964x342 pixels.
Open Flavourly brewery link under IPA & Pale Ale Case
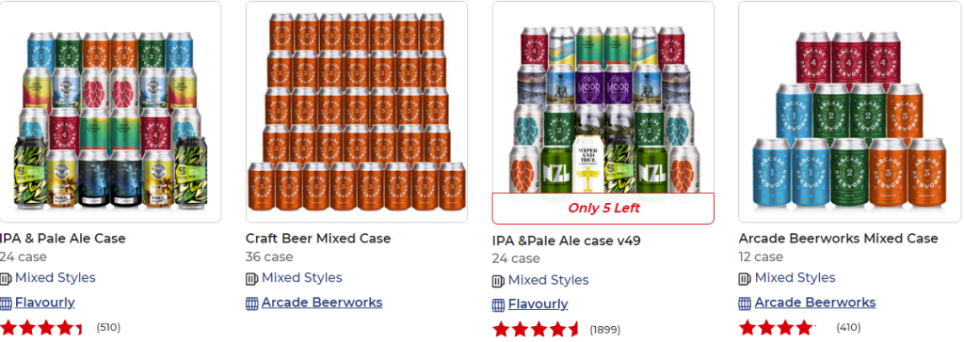(45, 303)
